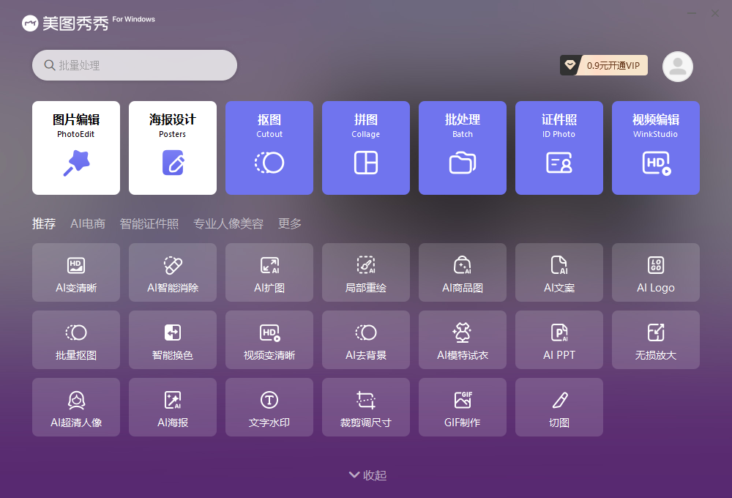
Task: Expand the 更多 category list
Action: [x=288, y=223]
